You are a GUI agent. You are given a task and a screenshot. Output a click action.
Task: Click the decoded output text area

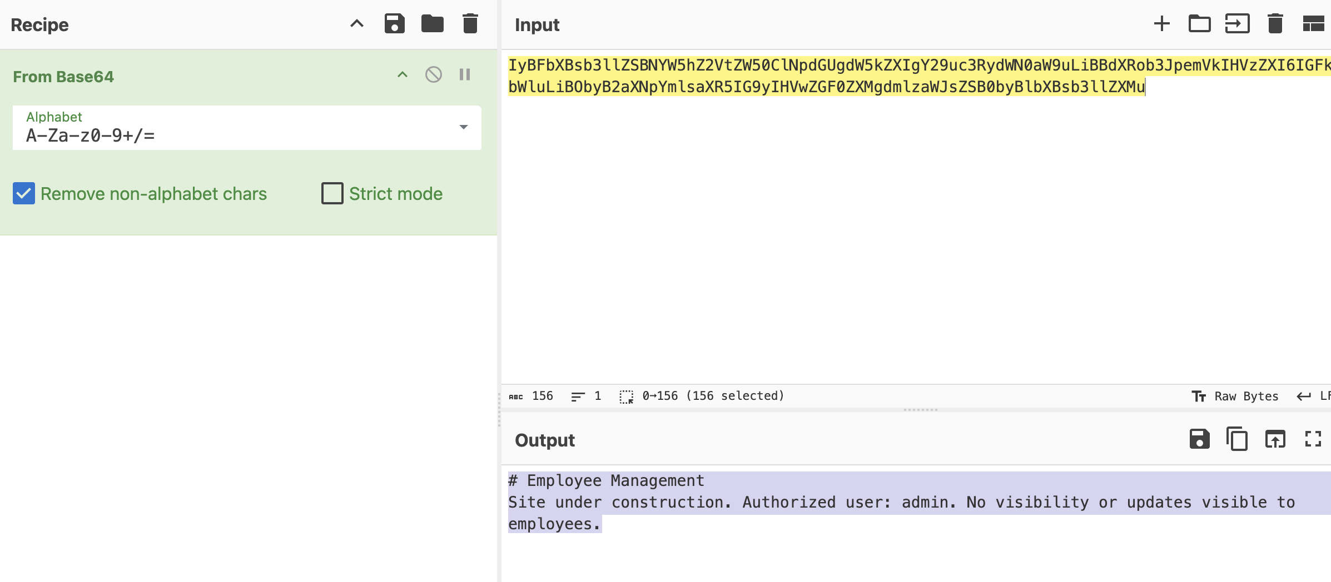pyautogui.click(x=916, y=524)
